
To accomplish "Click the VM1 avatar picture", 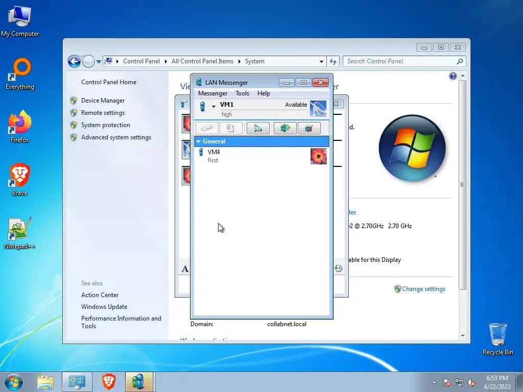I will coord(318,109).
